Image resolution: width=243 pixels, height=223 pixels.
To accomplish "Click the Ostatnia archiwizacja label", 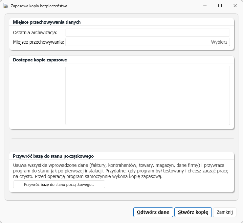I will 35,33.
